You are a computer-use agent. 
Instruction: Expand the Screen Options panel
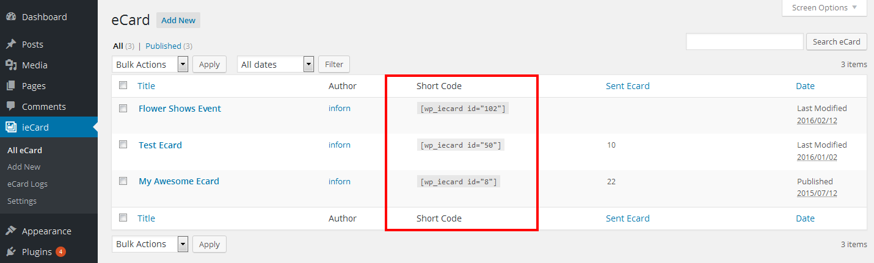pos(824,8)
